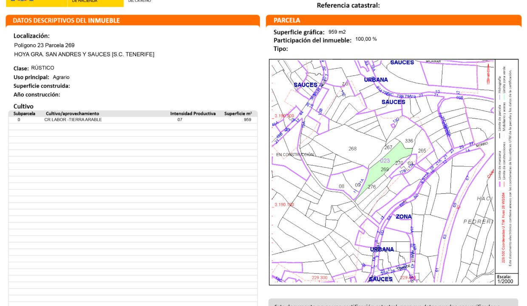Click the polygon label '023' on green parcel

pos(385,161)
